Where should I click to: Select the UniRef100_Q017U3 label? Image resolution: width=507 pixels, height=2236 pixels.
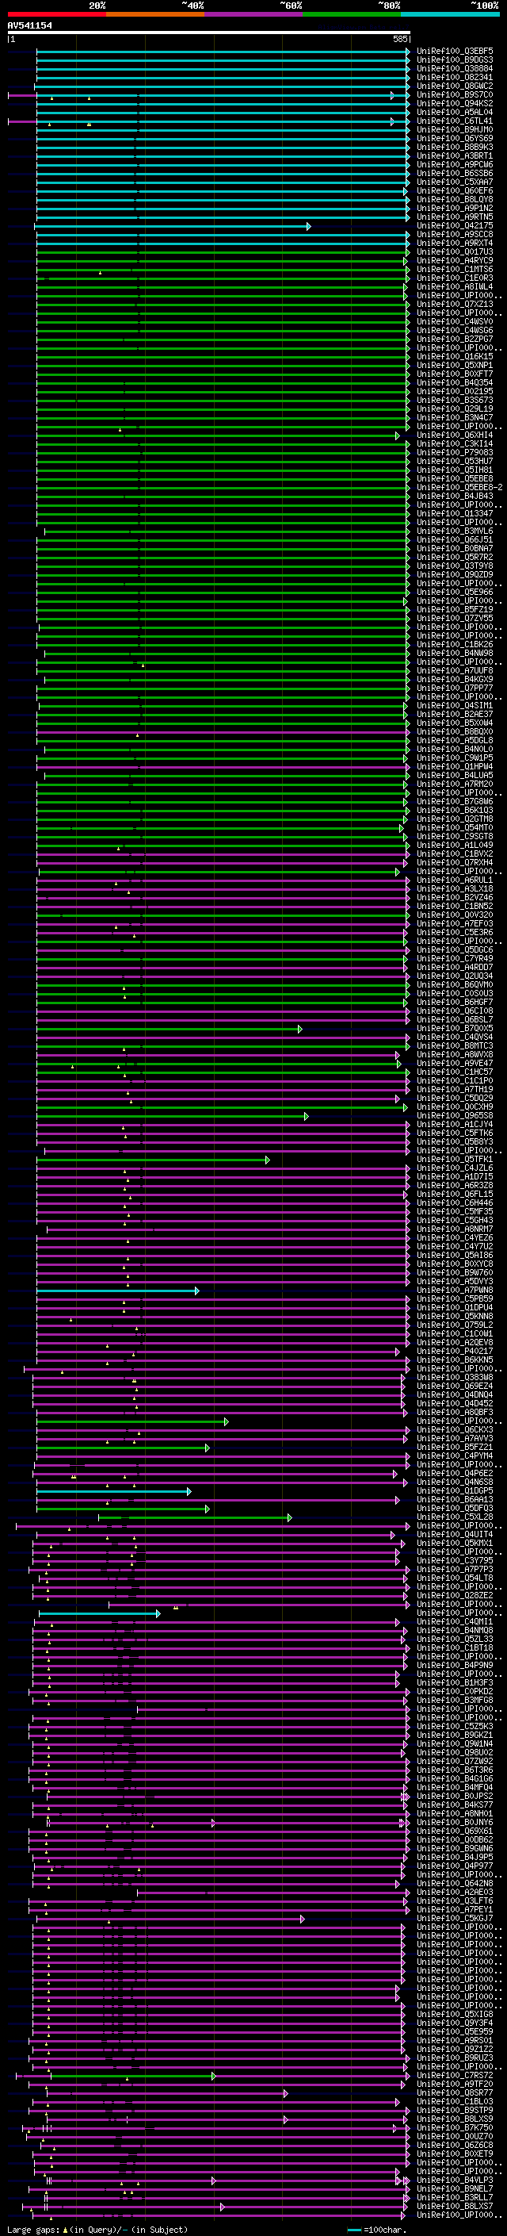(455, 251)
